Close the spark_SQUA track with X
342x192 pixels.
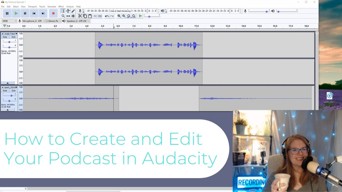tap(2, 87)
